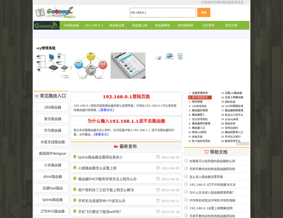The width and height of the screenshot is (283, 218).
Task: Open the 路由器上网 menu item
Action: [x=139, y=25]
